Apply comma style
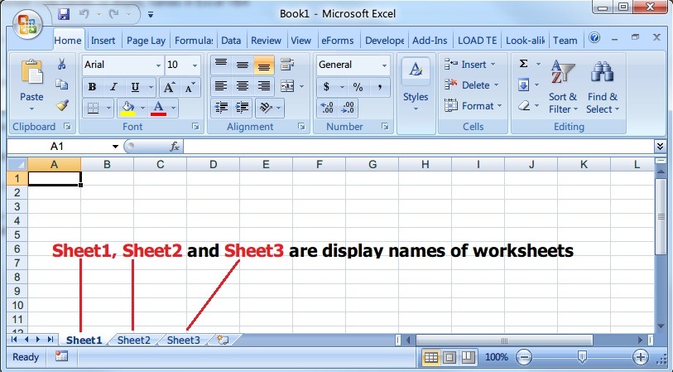The width and height of the screenshot is (673, 372). 379,87
